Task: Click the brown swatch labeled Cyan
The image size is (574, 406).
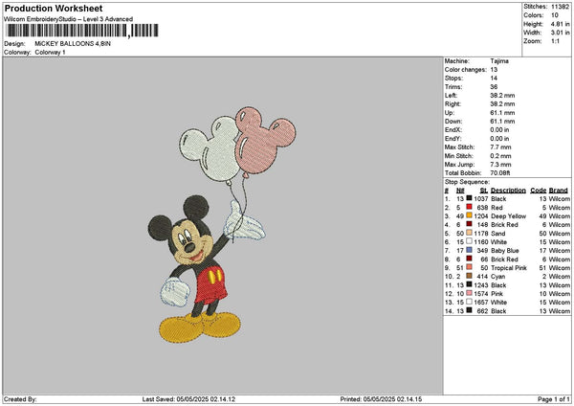Action: pyautogui.click(x=469, y=276)
